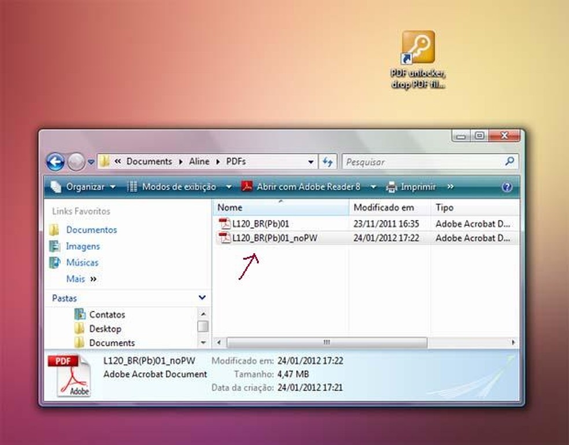The image size is (569, 445).
Task: Sort by Modificado em column header
Action: pyautogui.click(x=390, y=207)
